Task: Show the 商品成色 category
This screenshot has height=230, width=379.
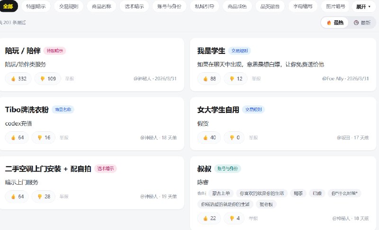Action: pos(237,6)
